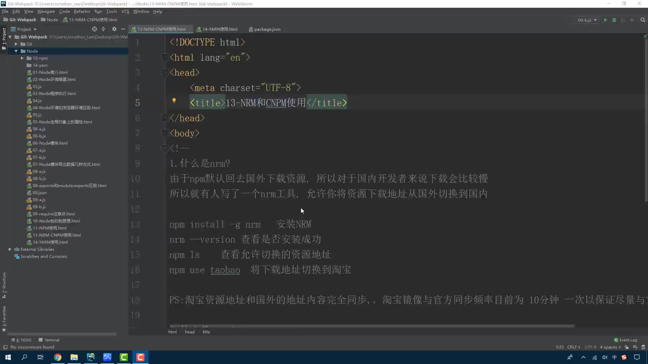Expand External Libraries node
The width and height of the screenshot is (648, 364).
click(10, 249)
